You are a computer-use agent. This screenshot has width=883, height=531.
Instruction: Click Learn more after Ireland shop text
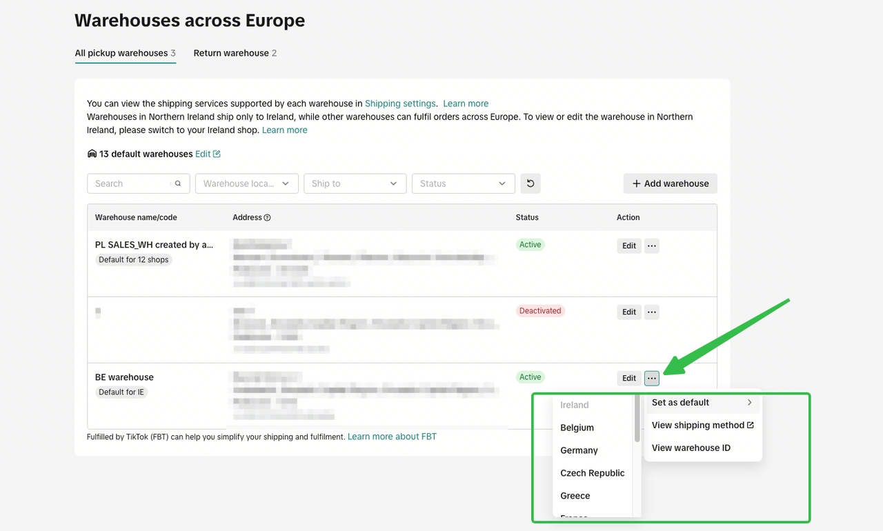[x=285, y=130]
